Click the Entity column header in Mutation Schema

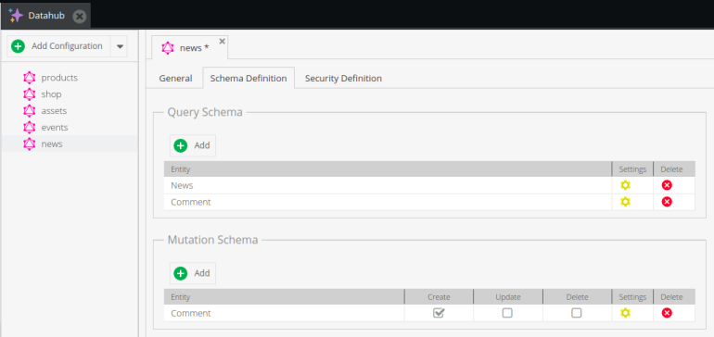(x=284, y=297)
